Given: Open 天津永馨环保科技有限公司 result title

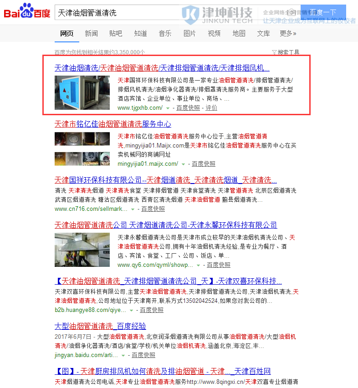Looking at the screenshot, I should pyautogui.click(x=166, y=225).
